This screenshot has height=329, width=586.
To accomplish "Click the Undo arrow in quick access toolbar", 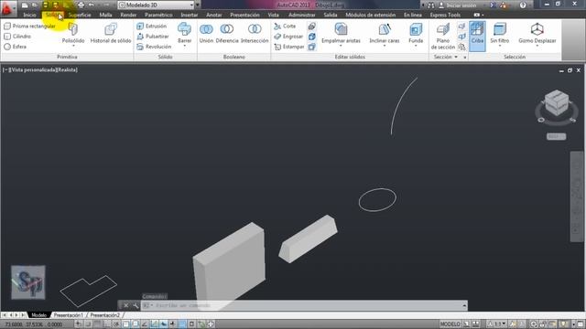I will pyautogui.click(x=92, y=5).
